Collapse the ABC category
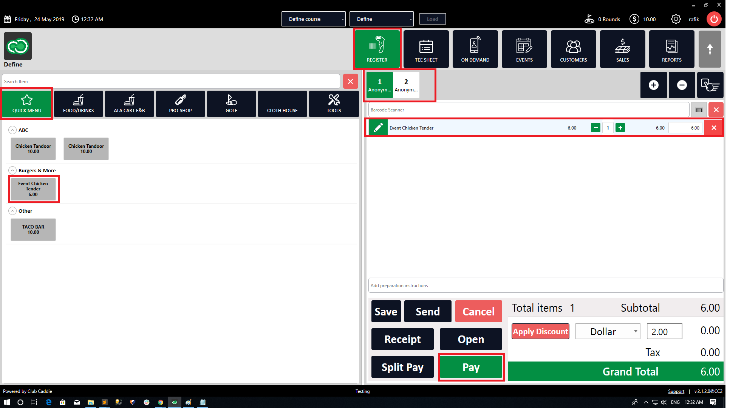Image resolution: width=730 pixels, height=411 pixels. [x=12, y=131]
